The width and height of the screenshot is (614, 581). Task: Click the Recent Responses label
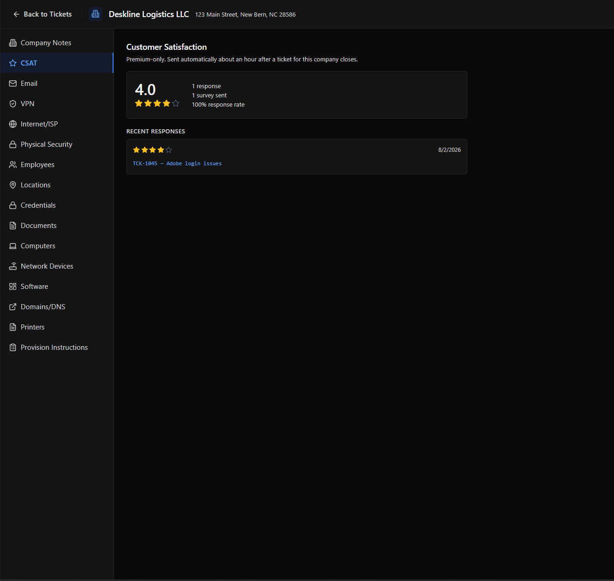[x=155, y=132]
